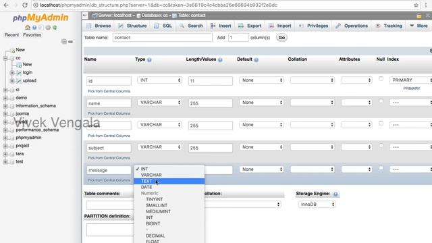Open the SQL tab
Viewport: 432px width, 243px height.
tap(163, 26)
